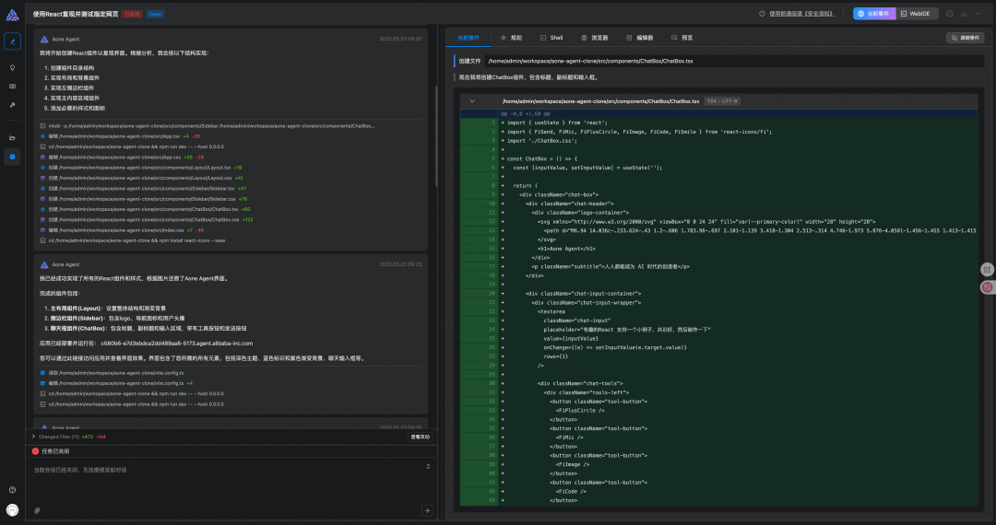This screenshot has width=996, height=525.
Task: Switch to the 浏览器 tab
Action: pyautogui.click(x=593, y=38)
